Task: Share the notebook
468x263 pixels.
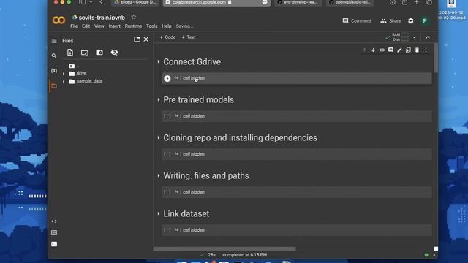Action: tap(390, 20)
